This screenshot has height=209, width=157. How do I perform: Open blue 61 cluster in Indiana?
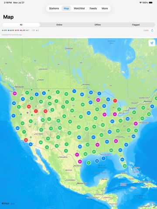(x=112, y=121)
